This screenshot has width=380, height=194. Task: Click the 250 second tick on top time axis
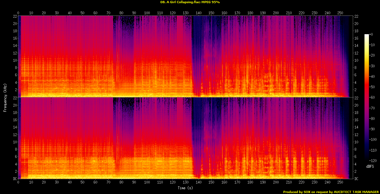coord(340,13)
